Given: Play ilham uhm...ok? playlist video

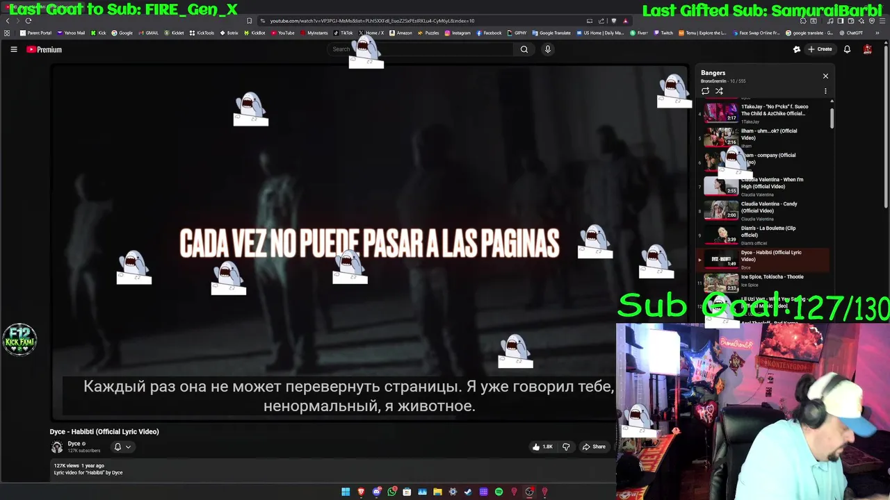Looking at the screenshot, I should [763, 137].
